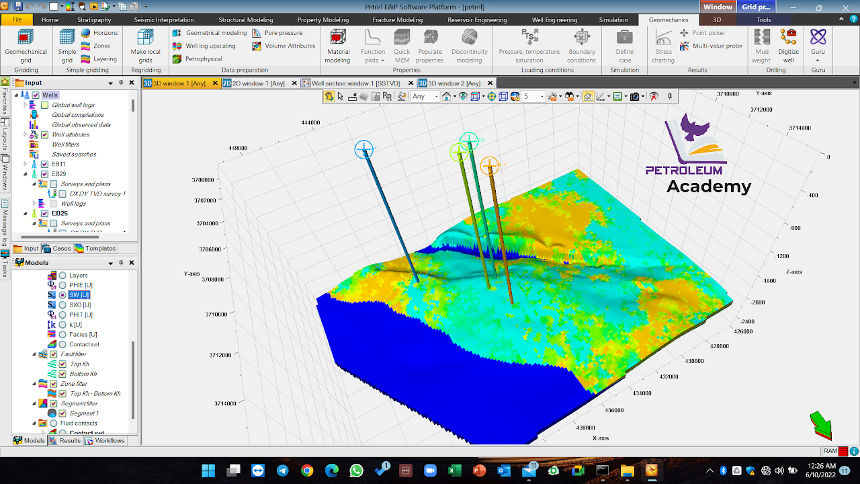The image size is (860, 484).
Task: Open the Petrophysical modeling tool
Action: (x=198, y=58)
